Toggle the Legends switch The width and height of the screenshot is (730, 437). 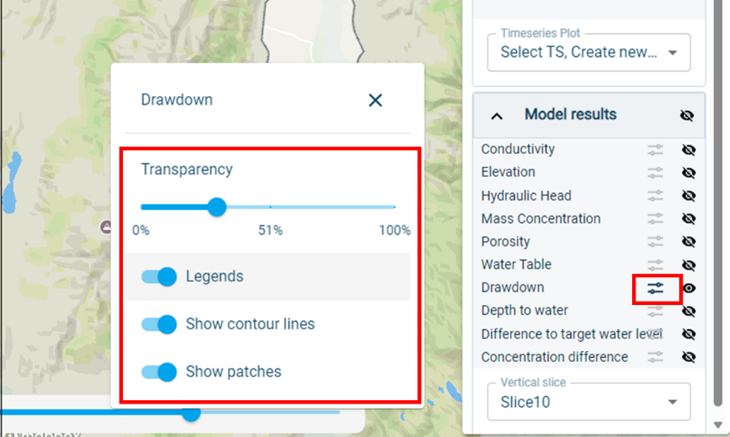tap(159, 277)
